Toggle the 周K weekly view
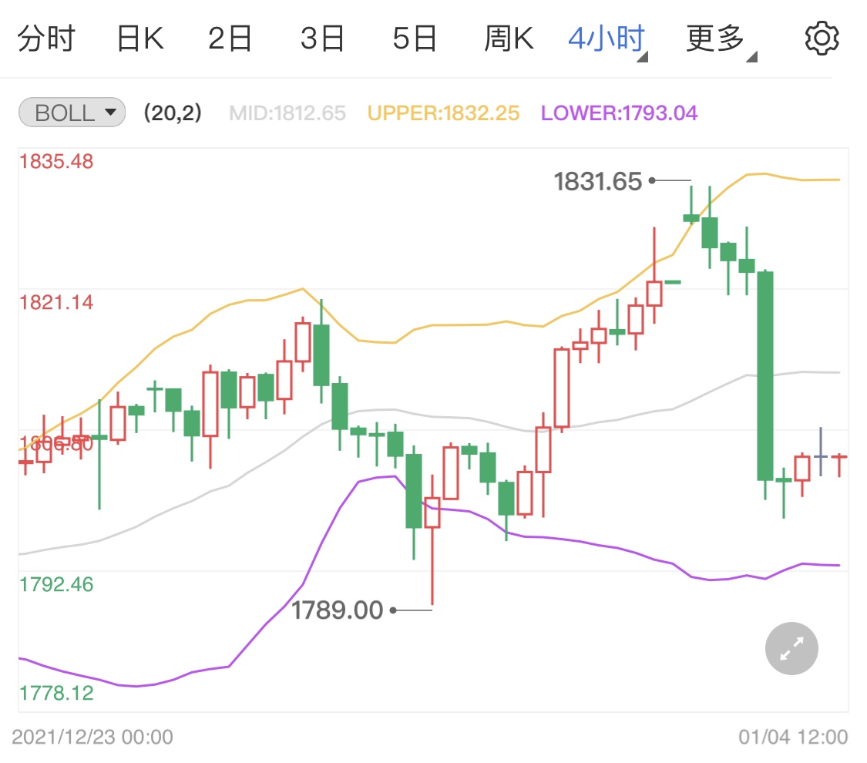The height and width of the screenshot is (763, 867). pyautogui.click(x=508, y=37)
